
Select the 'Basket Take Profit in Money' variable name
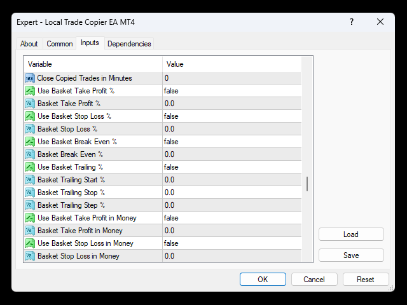click(x=80, y=231)
